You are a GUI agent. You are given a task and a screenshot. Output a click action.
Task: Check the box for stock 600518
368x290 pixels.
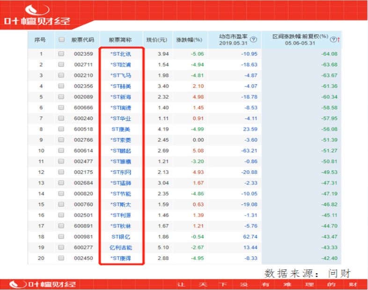[x=61, y=129]
